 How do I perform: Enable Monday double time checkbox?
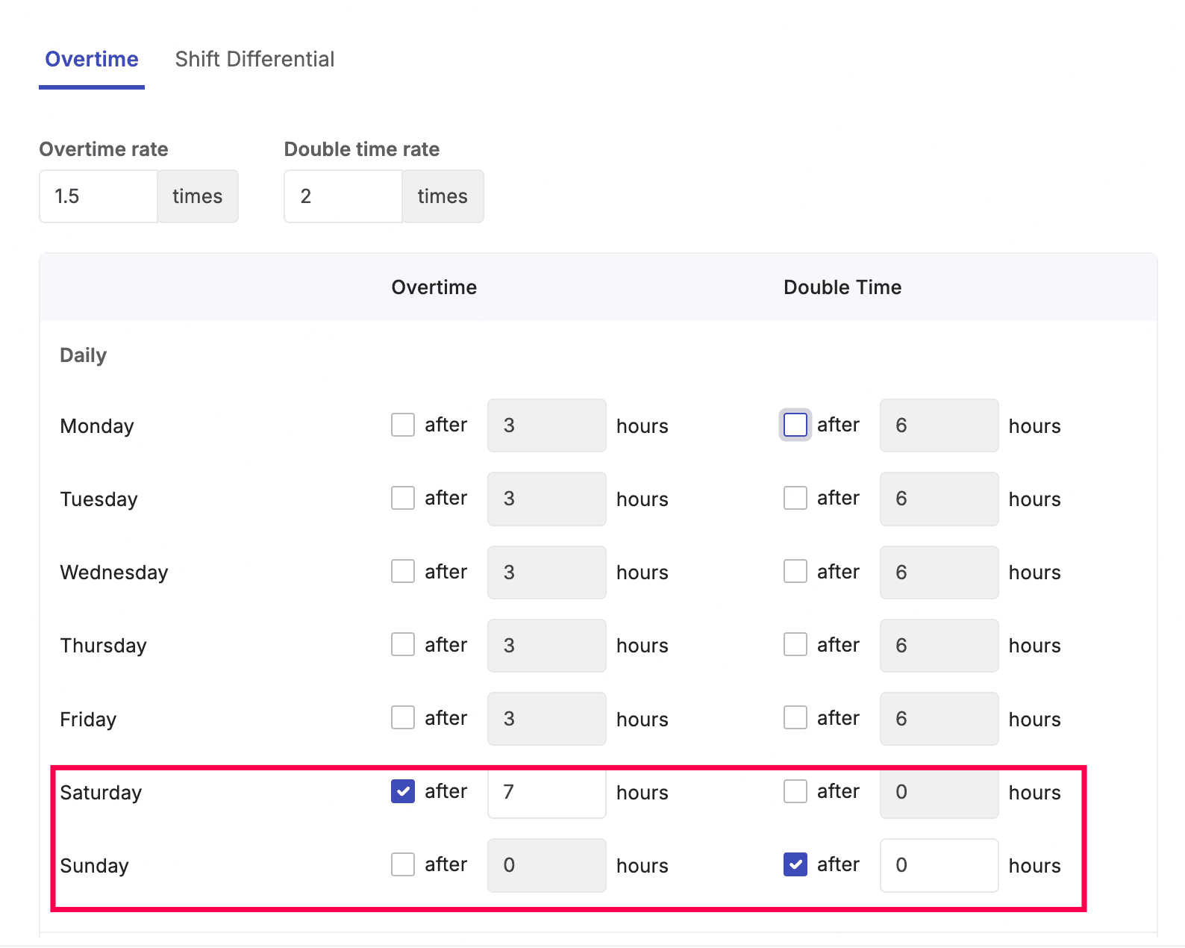point(795,425)
